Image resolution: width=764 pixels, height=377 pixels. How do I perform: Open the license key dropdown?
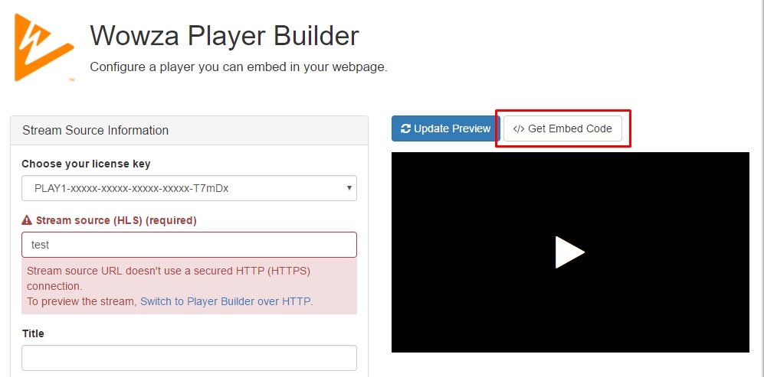point(189,188)
